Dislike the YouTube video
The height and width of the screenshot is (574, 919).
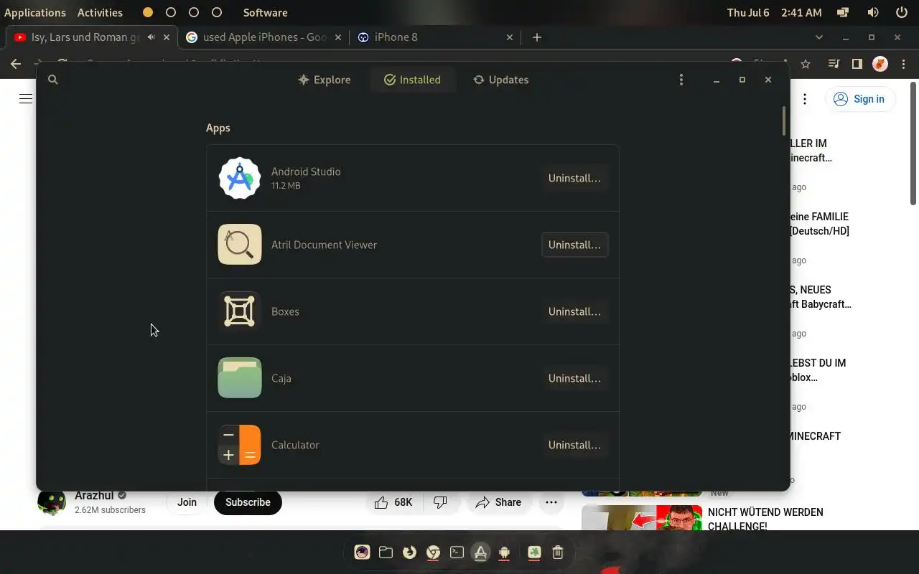441,502
